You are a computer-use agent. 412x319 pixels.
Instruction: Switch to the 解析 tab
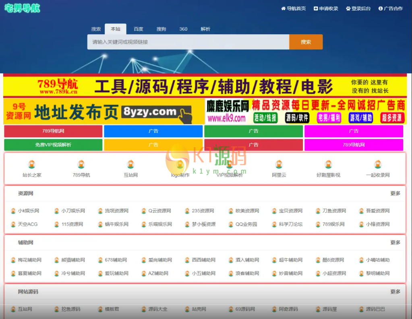point(205,29)
